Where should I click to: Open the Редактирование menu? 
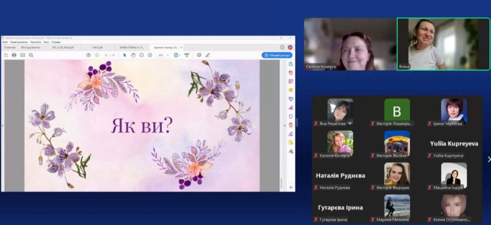click(19, 42)
